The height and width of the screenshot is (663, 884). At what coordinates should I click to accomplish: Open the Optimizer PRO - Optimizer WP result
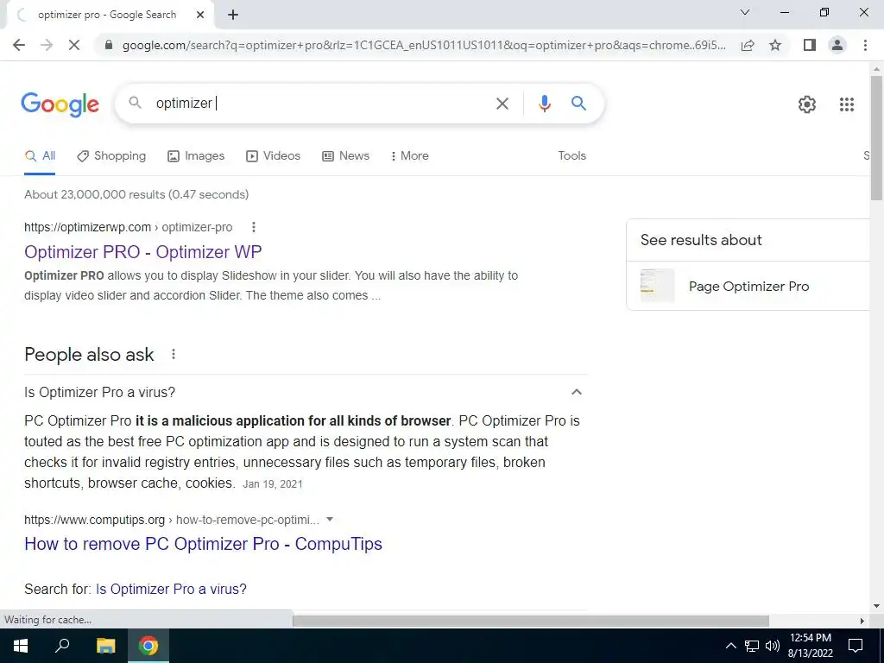coord(142,252)
